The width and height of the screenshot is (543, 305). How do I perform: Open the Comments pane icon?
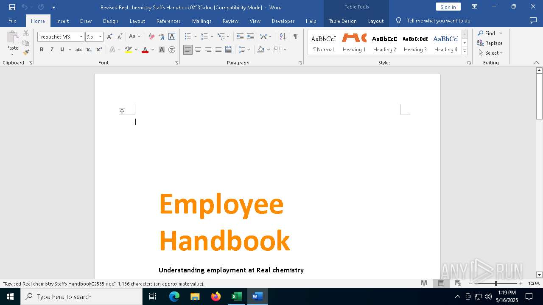point(533,20)
